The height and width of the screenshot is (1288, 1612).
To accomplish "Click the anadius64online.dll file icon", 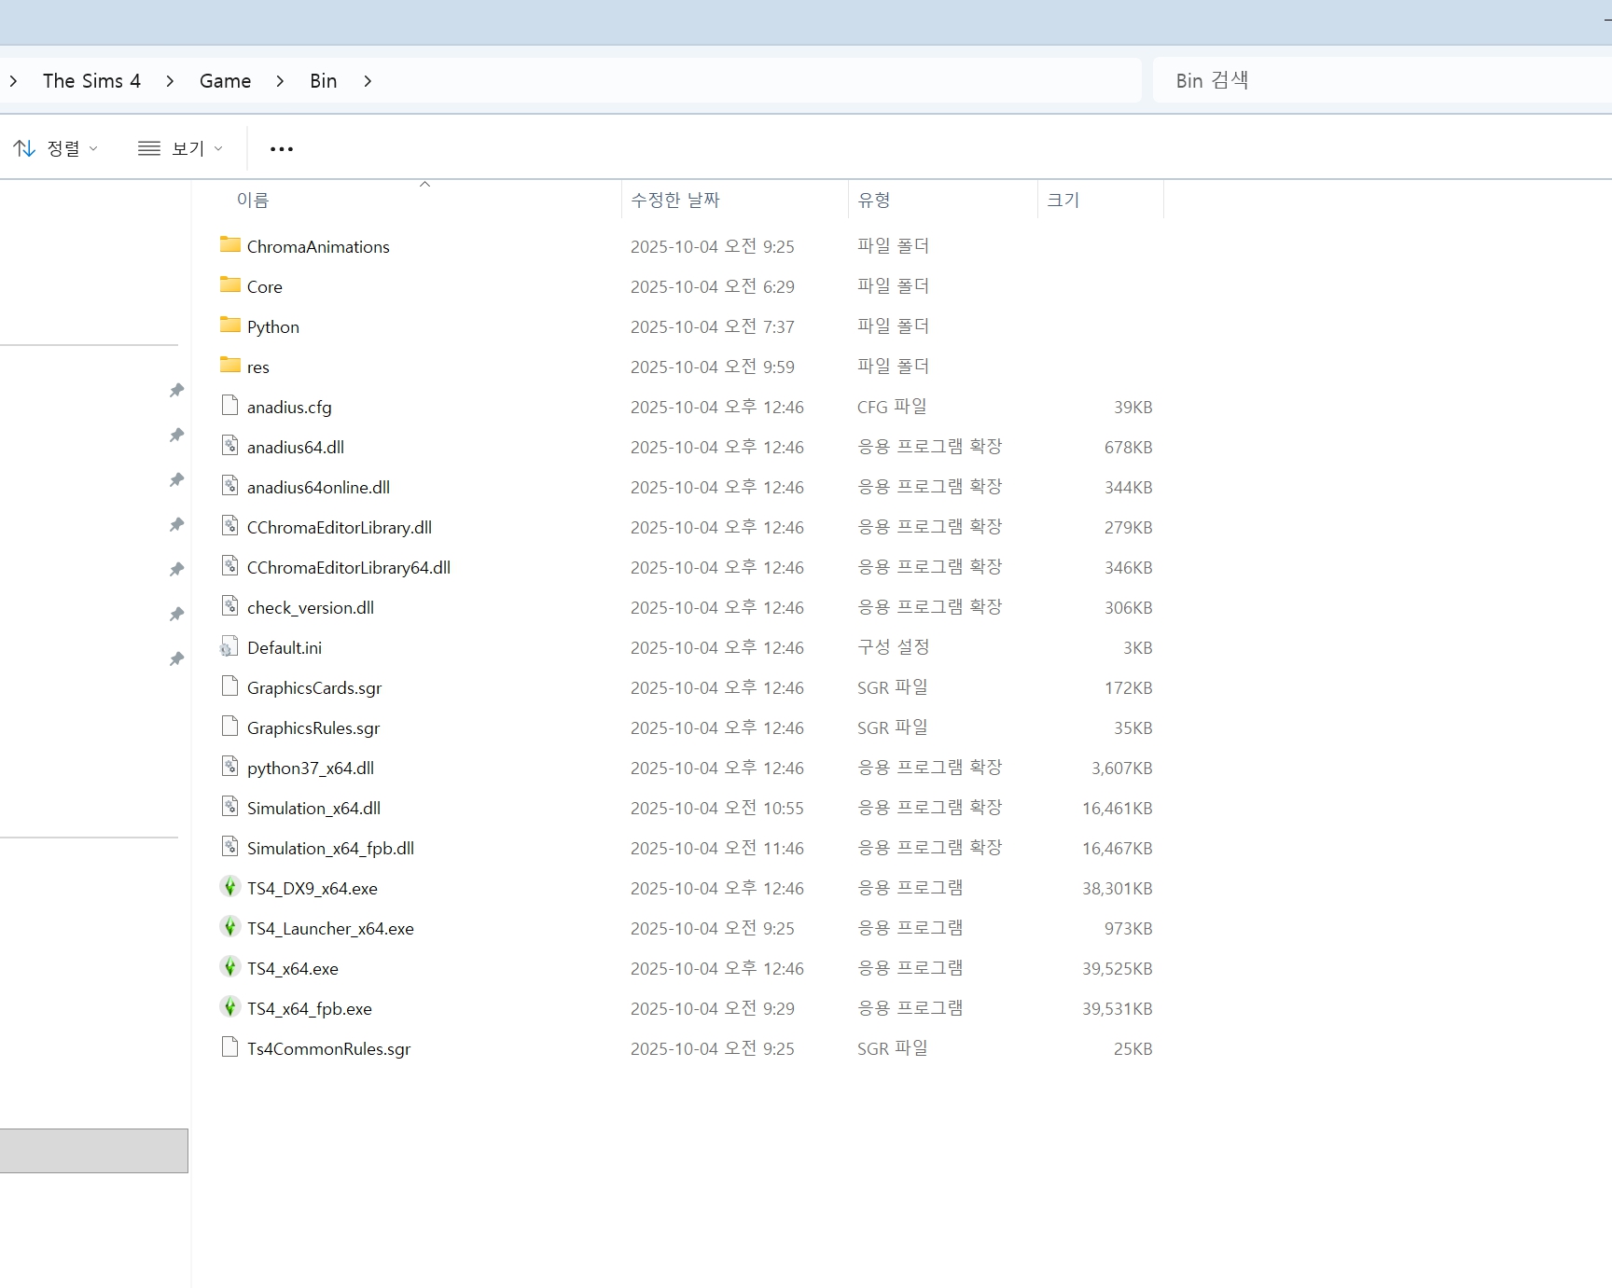I will (229, 486).
